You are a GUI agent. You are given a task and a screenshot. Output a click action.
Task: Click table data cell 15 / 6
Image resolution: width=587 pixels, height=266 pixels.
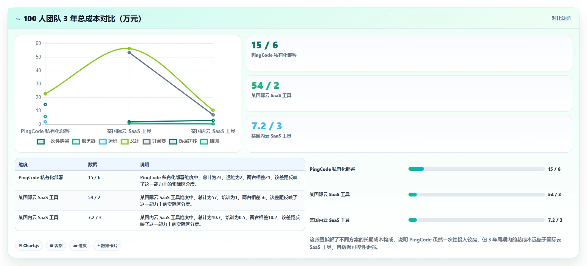tap(94, 177)
